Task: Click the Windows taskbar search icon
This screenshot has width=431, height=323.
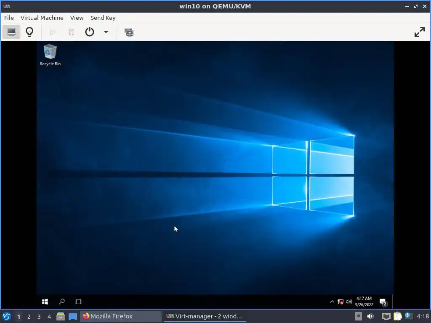Action: tap(61, 302)
